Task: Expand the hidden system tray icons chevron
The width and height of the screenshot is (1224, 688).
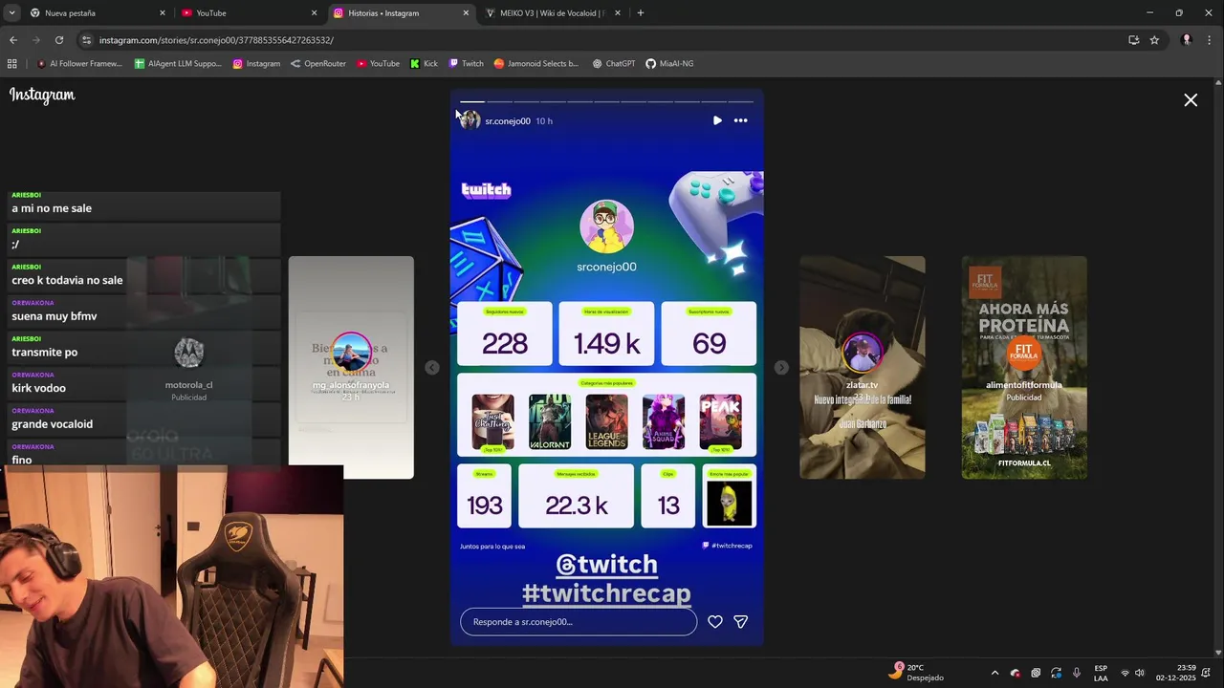Action: point(994,673)
